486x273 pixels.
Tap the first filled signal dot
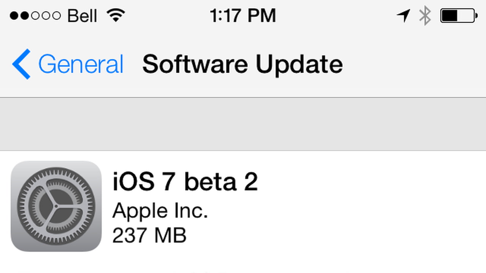tap(14, 16)
